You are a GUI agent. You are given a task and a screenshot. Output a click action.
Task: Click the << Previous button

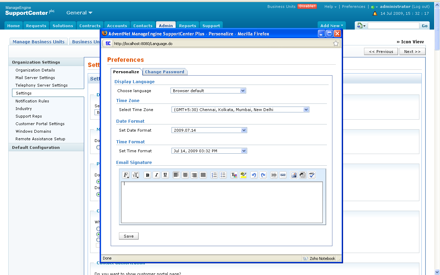(x=381, y=52)
